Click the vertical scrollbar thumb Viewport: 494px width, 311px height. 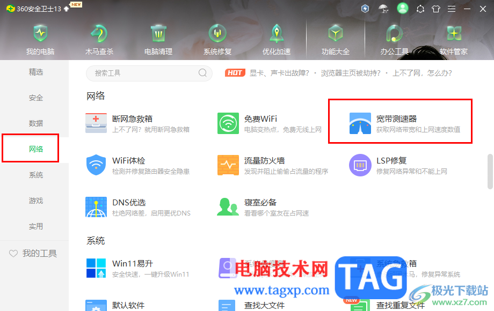tap(490, 172)
